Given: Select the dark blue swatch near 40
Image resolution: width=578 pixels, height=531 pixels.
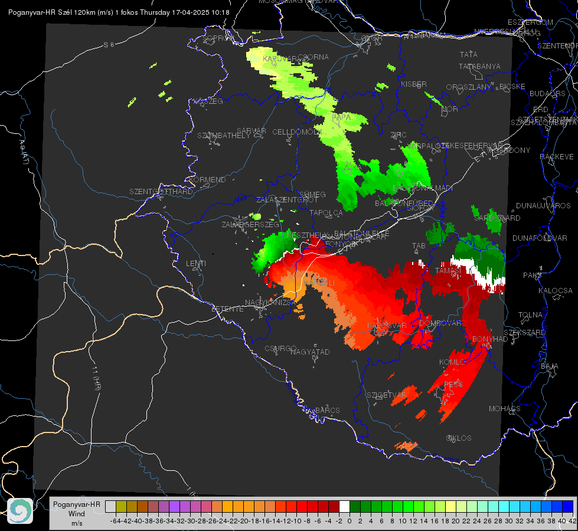Looking at the screenshot, I should (x=568, y=507).
